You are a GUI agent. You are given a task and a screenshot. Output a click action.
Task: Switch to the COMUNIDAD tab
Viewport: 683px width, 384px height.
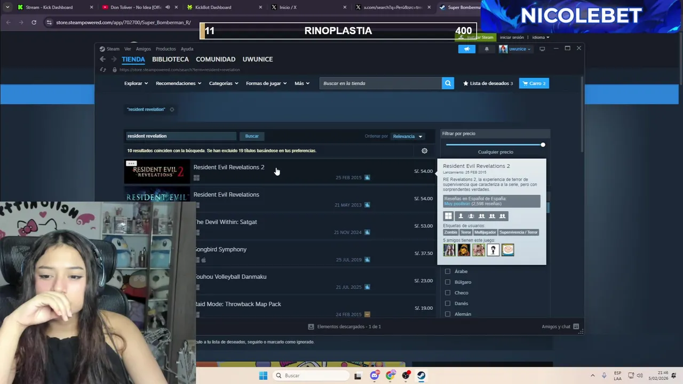[x=216, y=59]
